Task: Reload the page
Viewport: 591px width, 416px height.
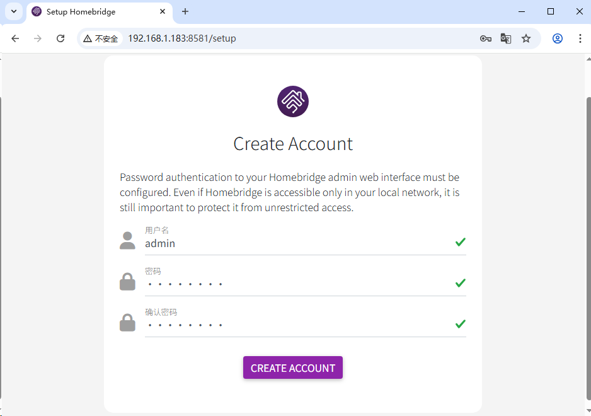Action: coord(60,38)
